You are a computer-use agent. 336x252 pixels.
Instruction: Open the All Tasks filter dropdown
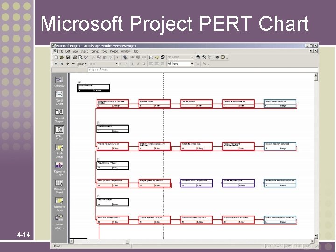click(x=192, y=63)
